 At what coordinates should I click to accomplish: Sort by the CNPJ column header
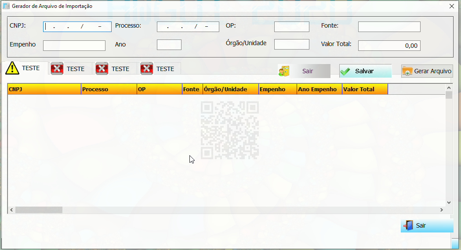[x=44, y=89]
